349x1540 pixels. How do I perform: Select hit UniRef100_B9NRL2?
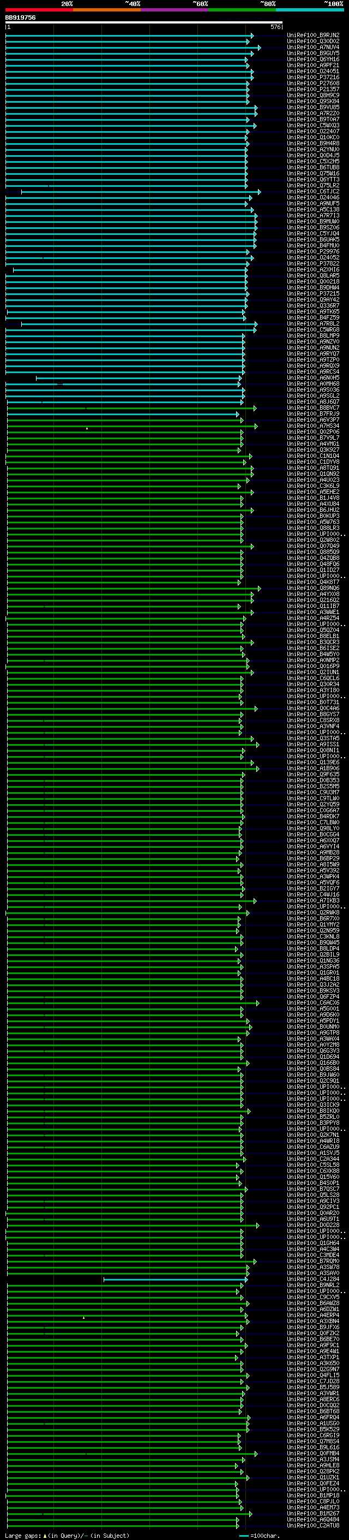pyautogui.click(x=313, y=1285)
